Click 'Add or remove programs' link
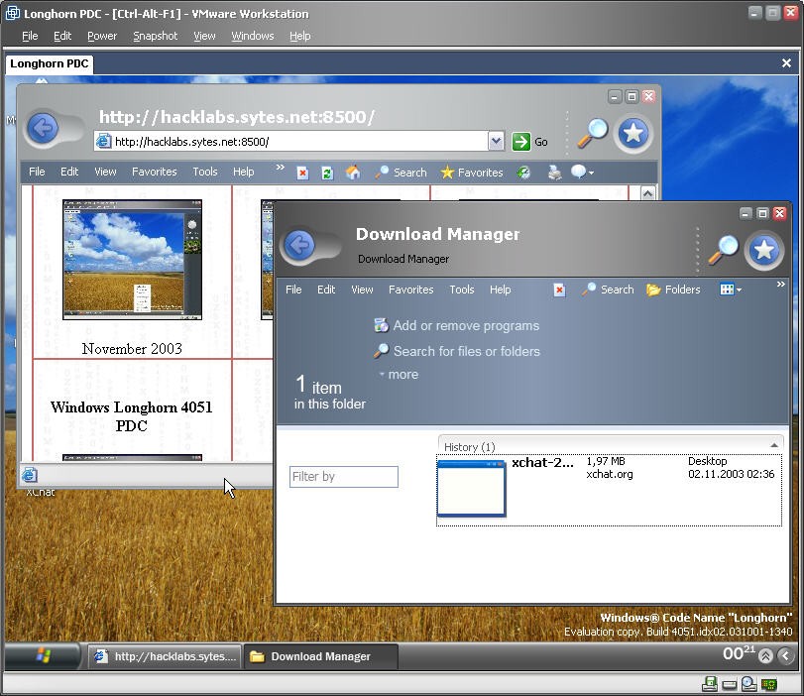Image resolution: width=804 pixels, height=696 pixels. click(465, 325)
